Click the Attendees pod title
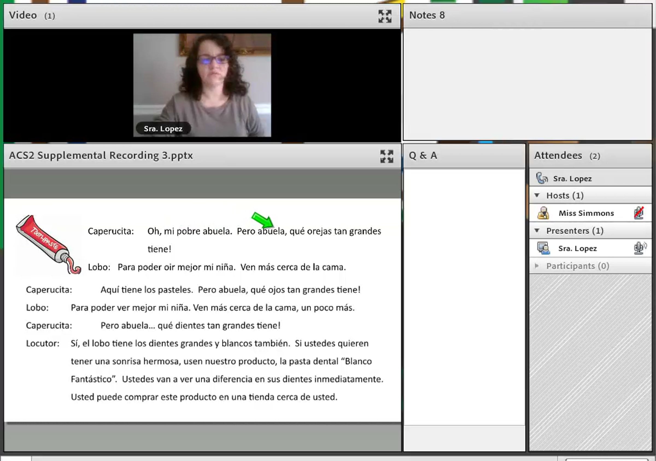The height and width of the screenshot is (461, 656). click(558, 156)
